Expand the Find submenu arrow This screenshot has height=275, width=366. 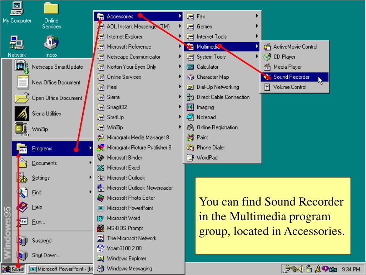[x=90, y=192]
